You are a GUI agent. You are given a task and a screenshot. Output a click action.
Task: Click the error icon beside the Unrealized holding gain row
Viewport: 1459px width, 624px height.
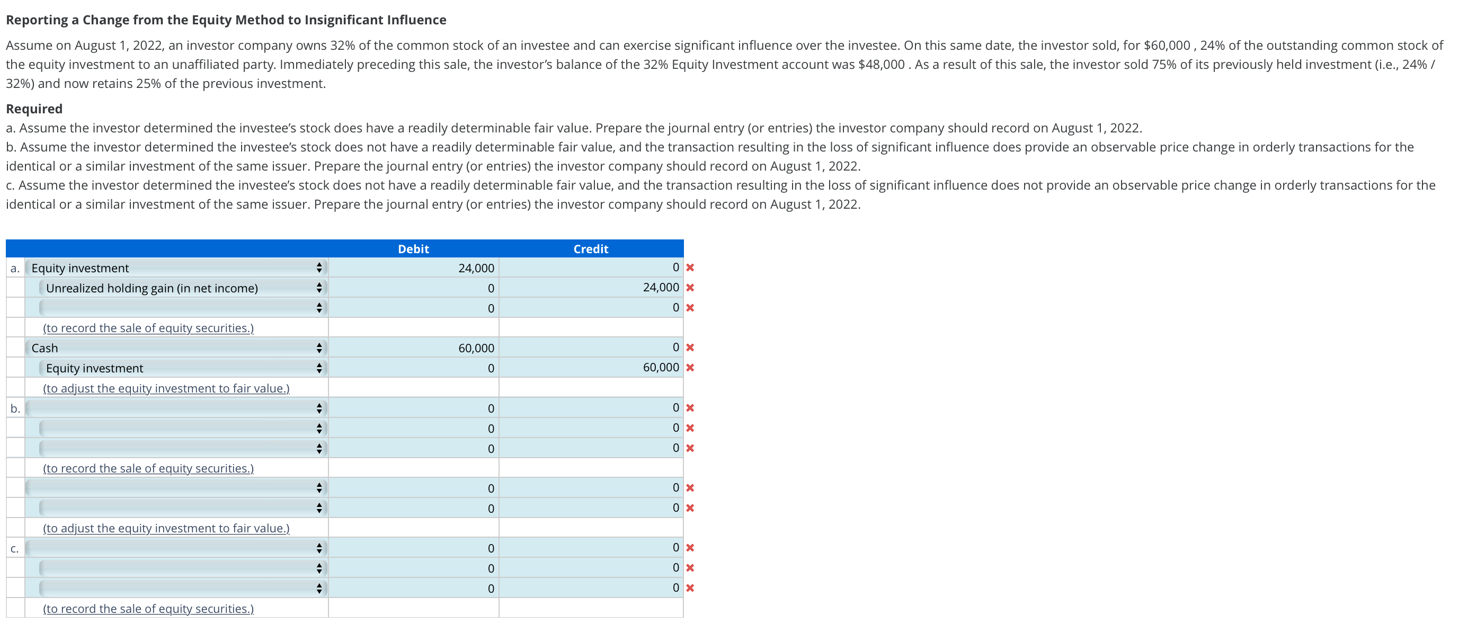690,288
